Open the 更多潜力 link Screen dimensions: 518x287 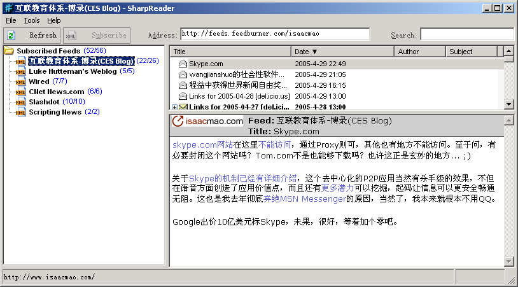click(337, 188)
